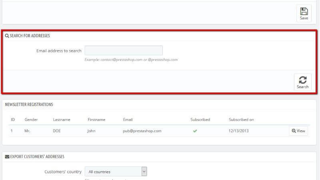Image resolution: width=320 pixels, height=180 pixels.
Task: Select the email pub@prestashop.com cell
Action: (x=142, y=131)
